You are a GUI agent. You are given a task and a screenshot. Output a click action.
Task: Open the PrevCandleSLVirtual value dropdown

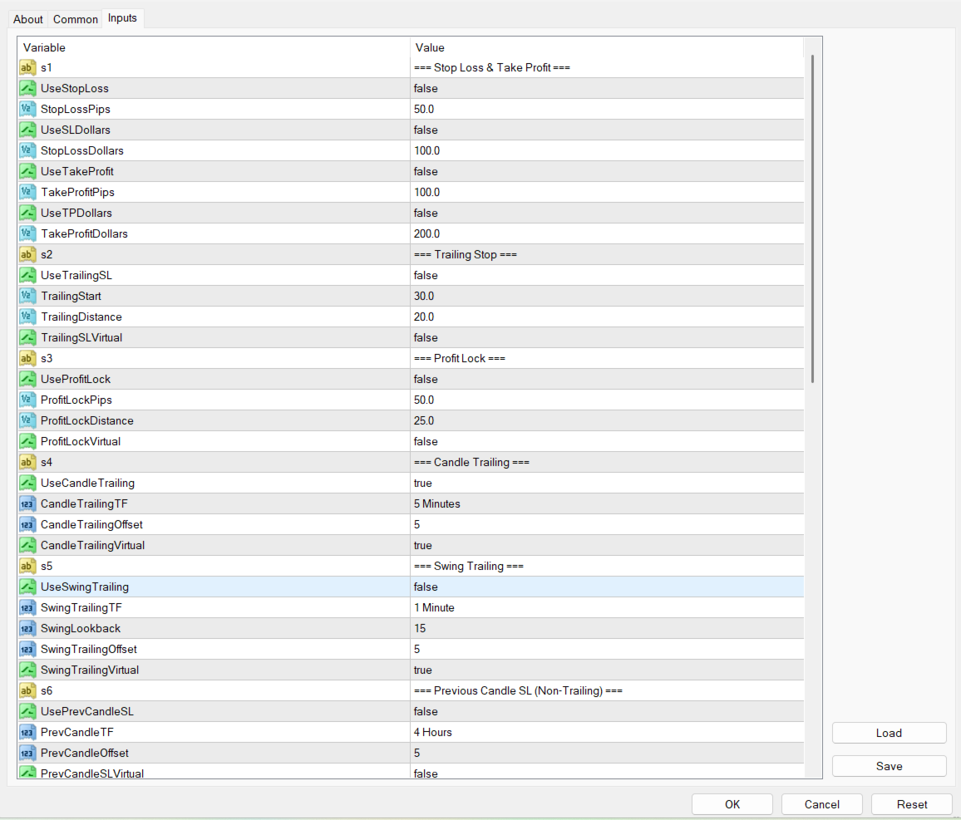(607, 773)
